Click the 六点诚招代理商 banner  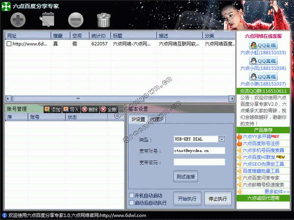tap(263, 198)
